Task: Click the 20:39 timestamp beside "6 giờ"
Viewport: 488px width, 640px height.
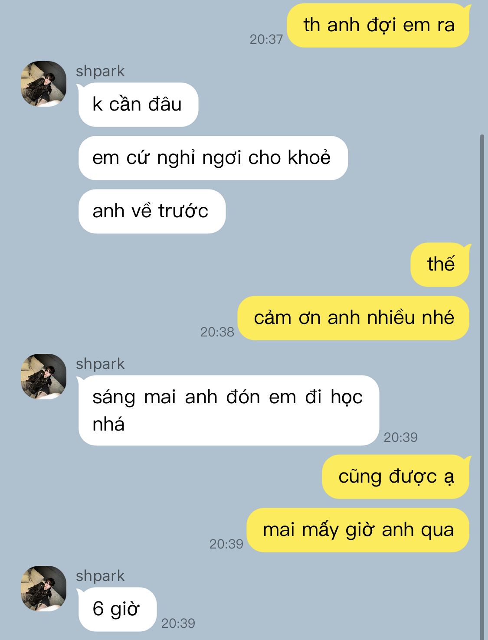Action: [178, 624]
